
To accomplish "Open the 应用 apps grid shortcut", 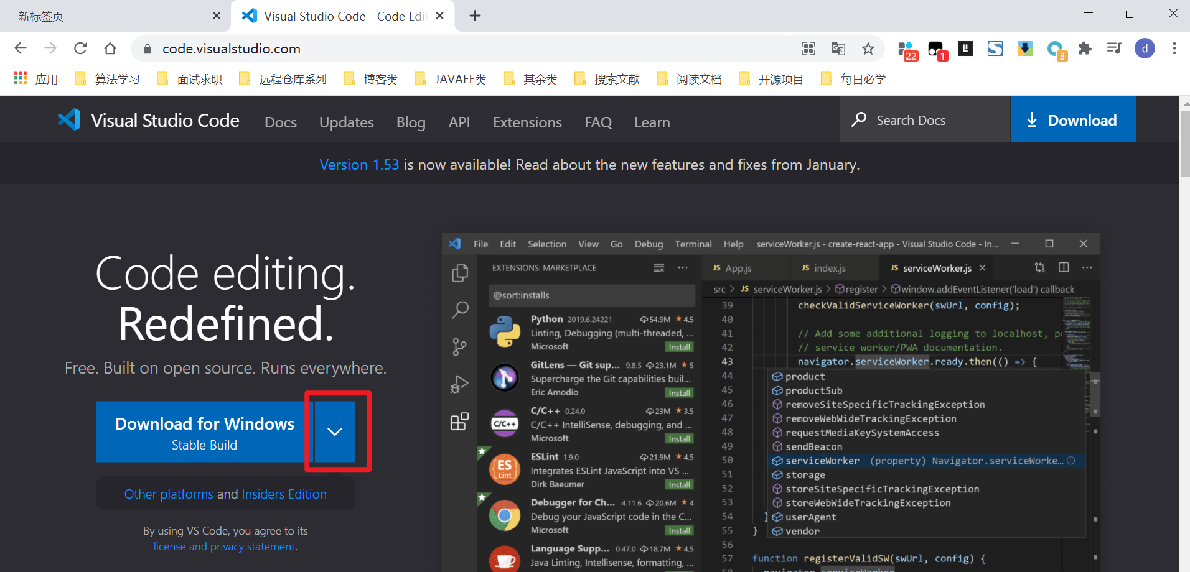I will (35, 79).
